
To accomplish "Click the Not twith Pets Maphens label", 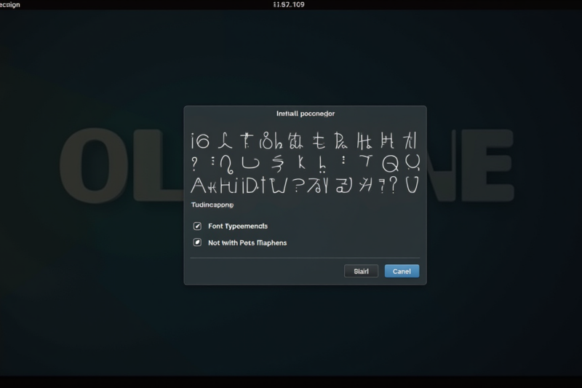I will (247, 243).
